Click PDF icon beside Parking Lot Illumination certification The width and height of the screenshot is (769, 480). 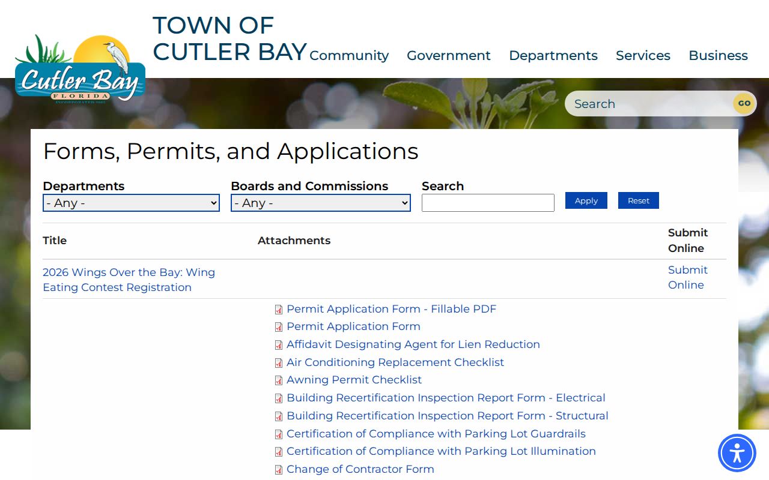point(279,452)
